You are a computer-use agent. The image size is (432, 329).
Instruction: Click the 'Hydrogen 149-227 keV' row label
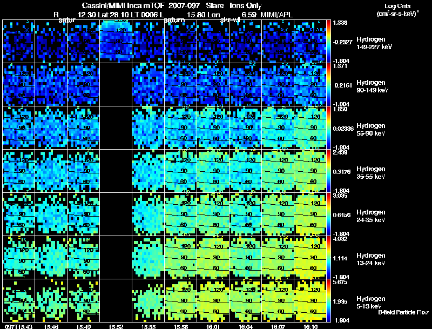(x=374, y=43)
